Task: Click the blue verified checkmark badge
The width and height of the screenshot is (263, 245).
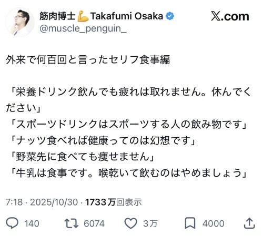Action: tap(170, 16)
